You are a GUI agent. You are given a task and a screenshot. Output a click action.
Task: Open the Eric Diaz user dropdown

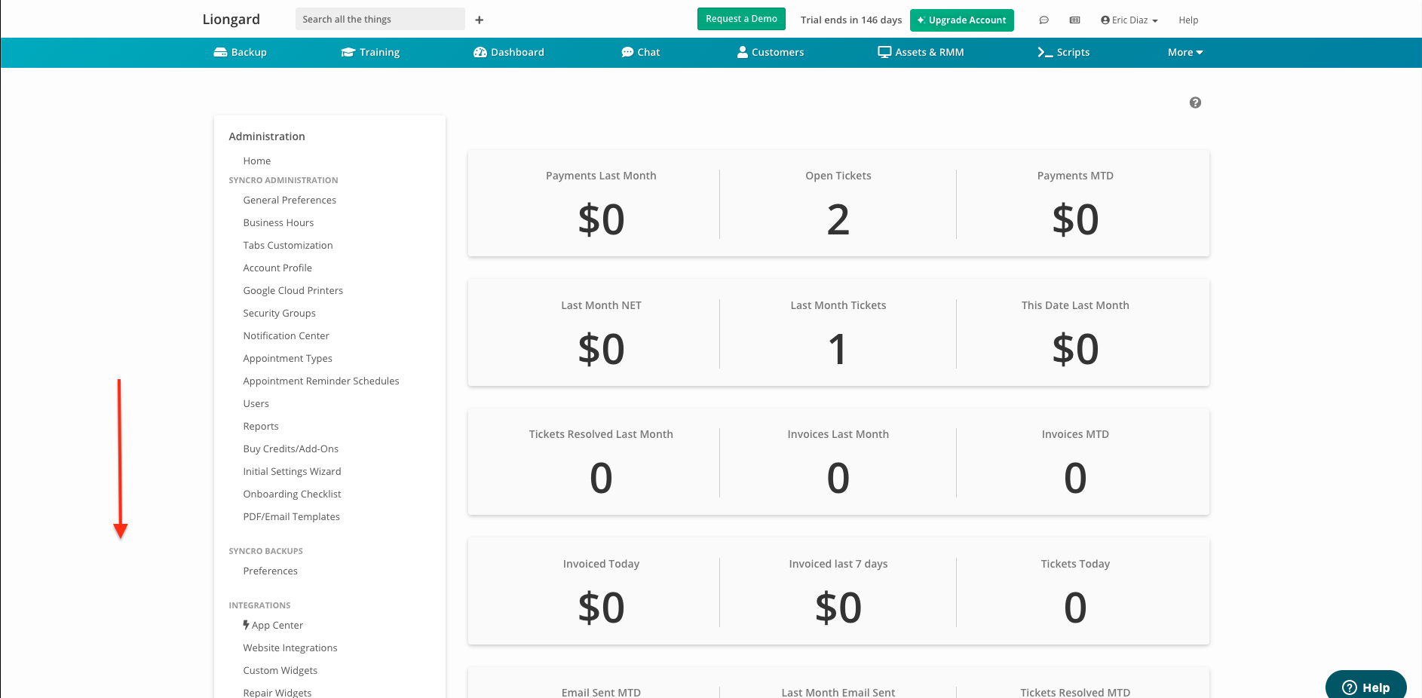tap(1129, 20)
